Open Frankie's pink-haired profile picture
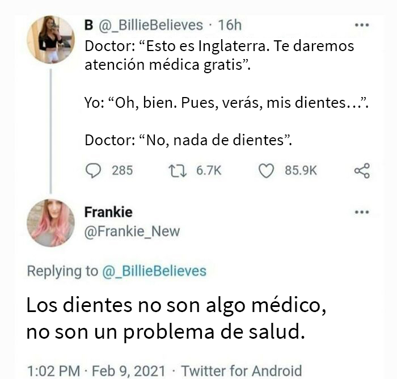The width and height of the screenshot is (397, 379). click(x=50, y=223)
